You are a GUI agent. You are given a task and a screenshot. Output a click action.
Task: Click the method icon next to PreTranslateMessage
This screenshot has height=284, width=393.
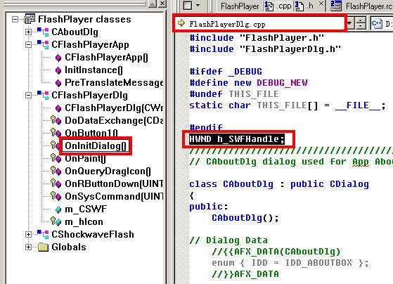click(58, 83)
